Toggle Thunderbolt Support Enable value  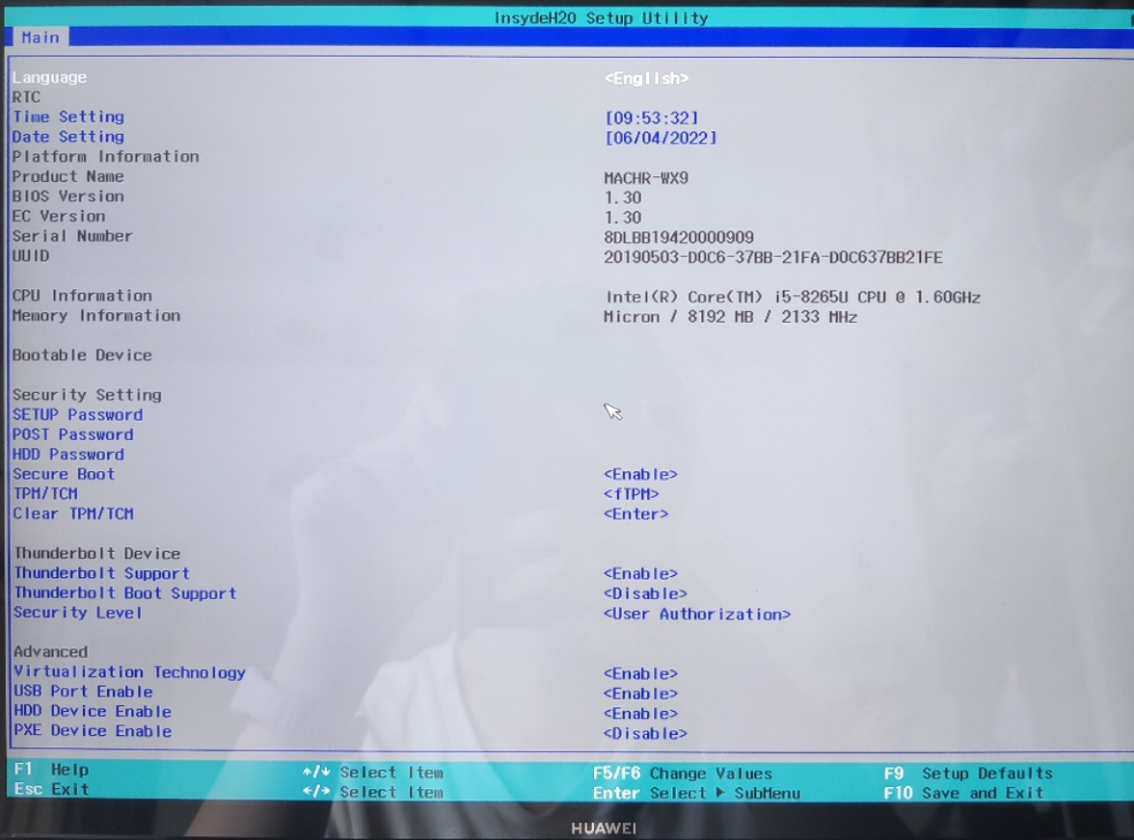coord(640,574)
